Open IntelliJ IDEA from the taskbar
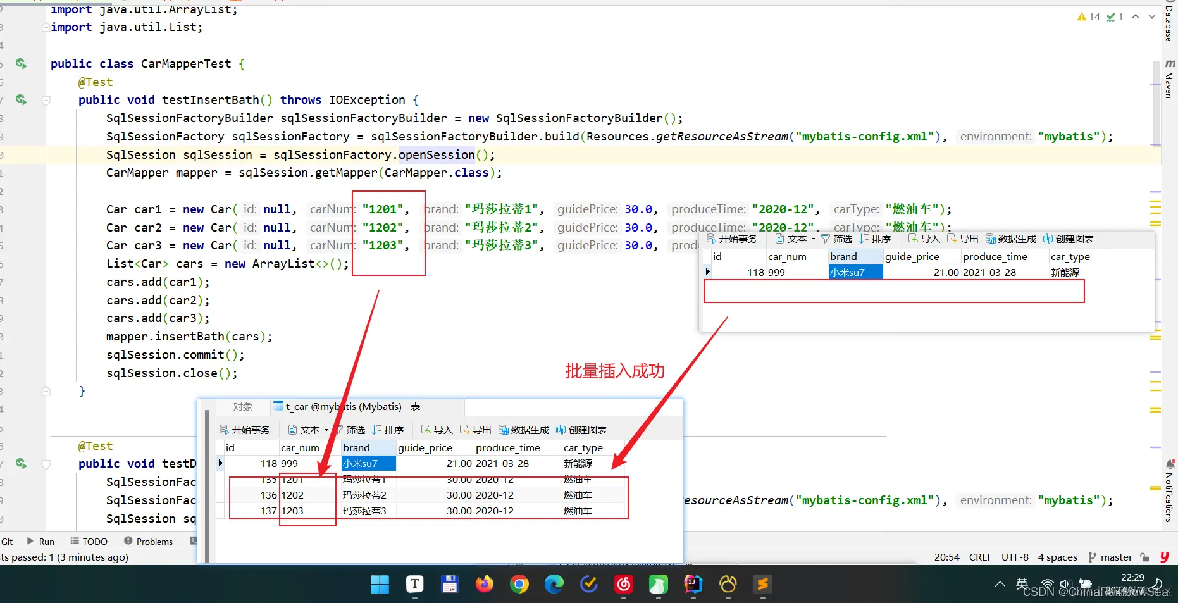The image size is (1178, 603). [x=693, y=585]
